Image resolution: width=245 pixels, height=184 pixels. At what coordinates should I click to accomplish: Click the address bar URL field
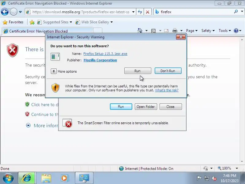point(81,12)
